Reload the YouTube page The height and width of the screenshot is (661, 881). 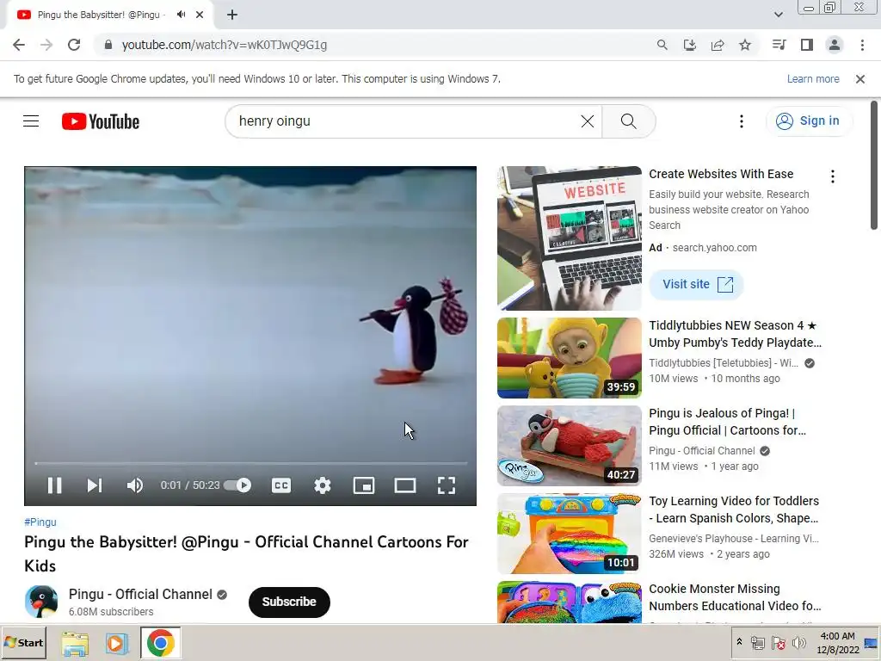coord(74,45)
